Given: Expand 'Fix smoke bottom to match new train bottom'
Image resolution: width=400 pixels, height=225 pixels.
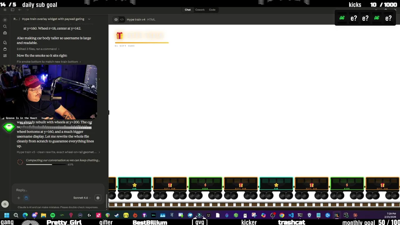Looking at the screenshot, I should [x=49, y=62].
